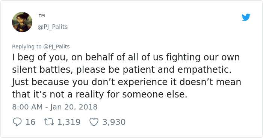View the 16 replies count

click(x=30, y=122)
